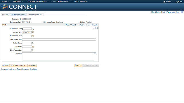Open Comment field in popup editor

tap(95, 54)
